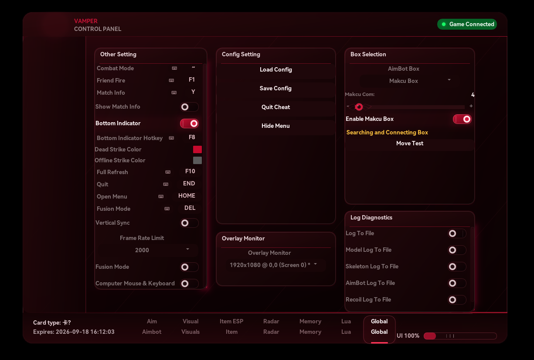Image resolution: width=534 pixels, height=360 pixels.
Task: Disable the Enable Makcu Box toggle
Action: click(462, 119)
